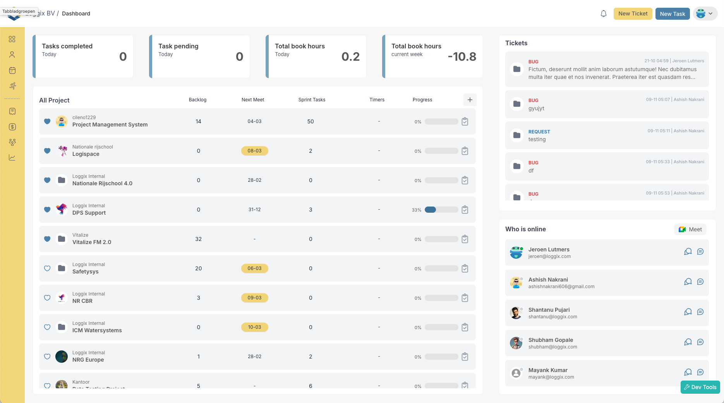This screenshot has width=724, height=403.
Task: Open the analytics chart icon in sidebar
Action: click(12, 157)
